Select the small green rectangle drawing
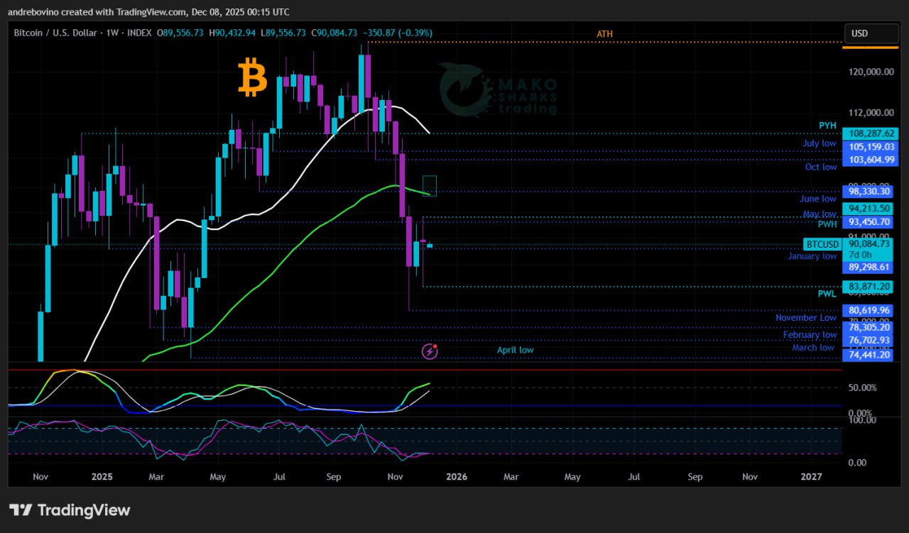The height and width of the screenshot is (533, 909). click(x=430, y=186)
